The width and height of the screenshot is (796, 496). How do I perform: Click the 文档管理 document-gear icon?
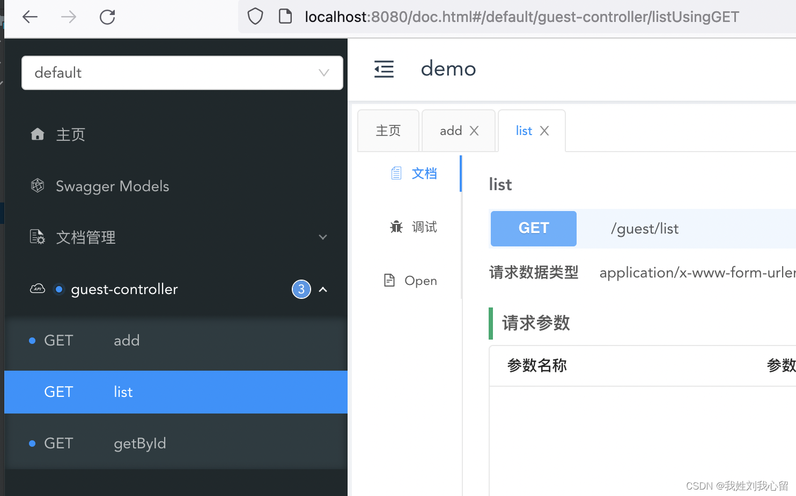point(38,237)
